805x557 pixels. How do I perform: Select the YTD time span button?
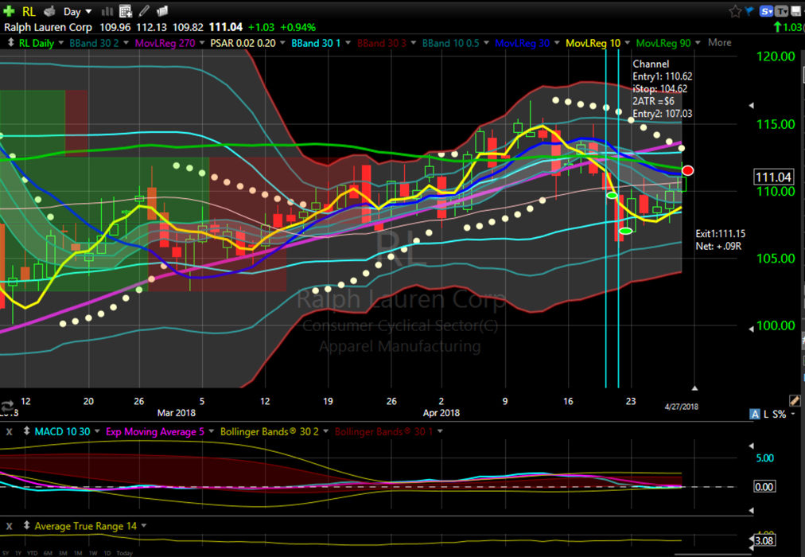coord(33,553)
